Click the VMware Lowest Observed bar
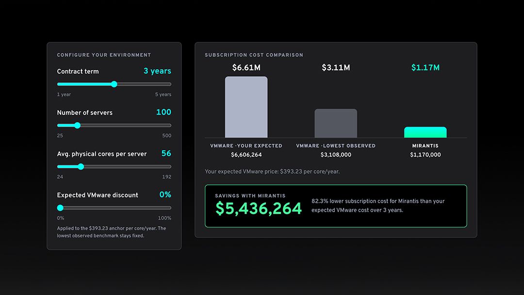Image resolution: width=524 pixels, height=295 pixels. pyautogui.click(x=336, y=123)
